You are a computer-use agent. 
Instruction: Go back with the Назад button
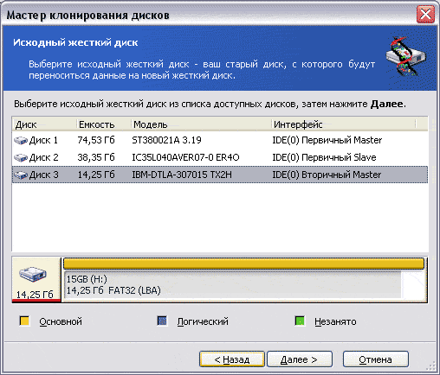pyautogui.click(x=232, y=359)
